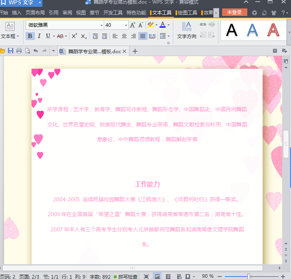Open the WPS 文字 application menu
The width and height of the screenshot is (291, 279).
click(x=21, y=3)
